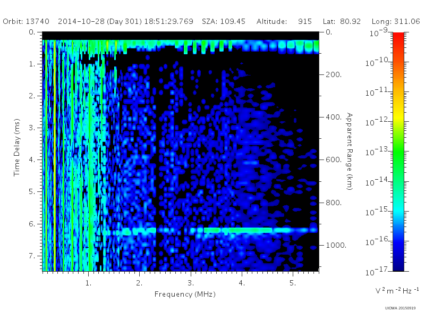The image size is (425, 319).
Task: Click the yellow band of the color scale
Action: click(x=398, y=116)
